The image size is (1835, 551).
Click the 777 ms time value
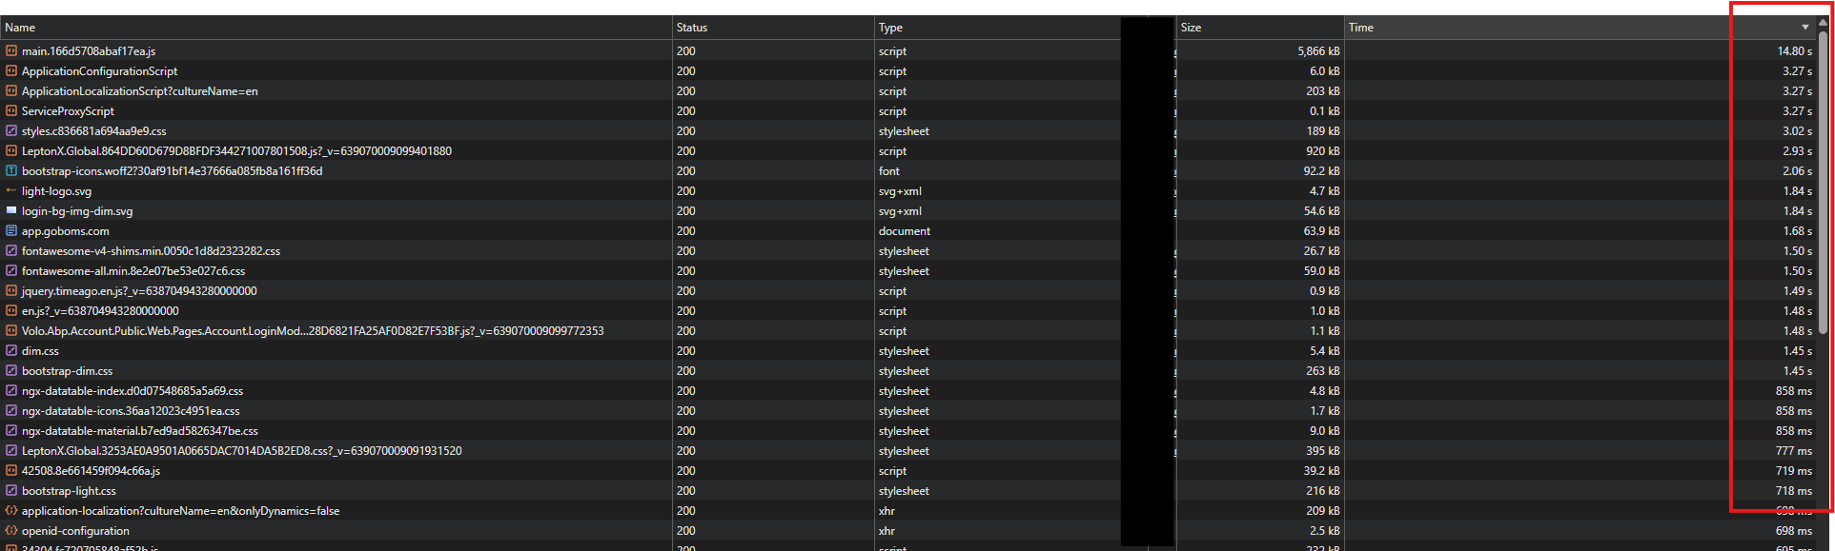1793,450
